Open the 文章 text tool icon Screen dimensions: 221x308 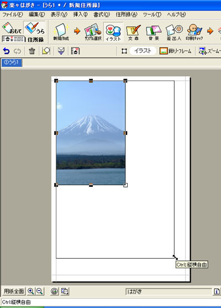133,32
